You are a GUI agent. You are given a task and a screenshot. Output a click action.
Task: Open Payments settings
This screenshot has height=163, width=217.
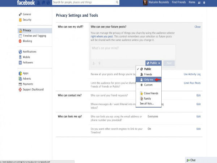point(28,84)
